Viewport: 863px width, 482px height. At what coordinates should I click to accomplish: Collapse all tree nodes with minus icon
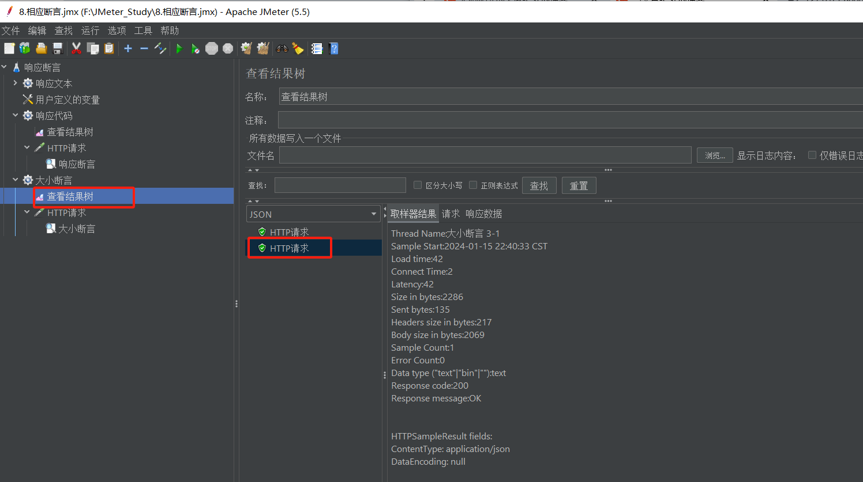click(144, 48)
